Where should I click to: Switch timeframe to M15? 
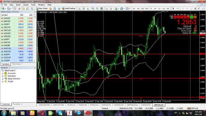tap(142, 9)
